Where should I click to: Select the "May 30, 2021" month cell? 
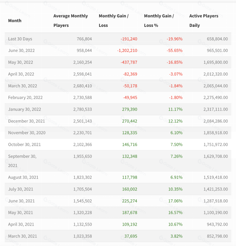click(x=21, y=213)
